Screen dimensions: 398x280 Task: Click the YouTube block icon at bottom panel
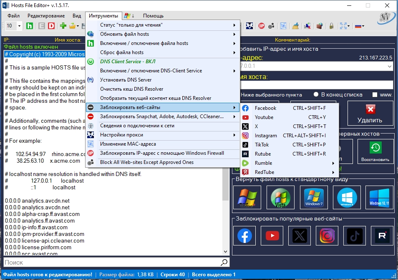tap(272, 236)
